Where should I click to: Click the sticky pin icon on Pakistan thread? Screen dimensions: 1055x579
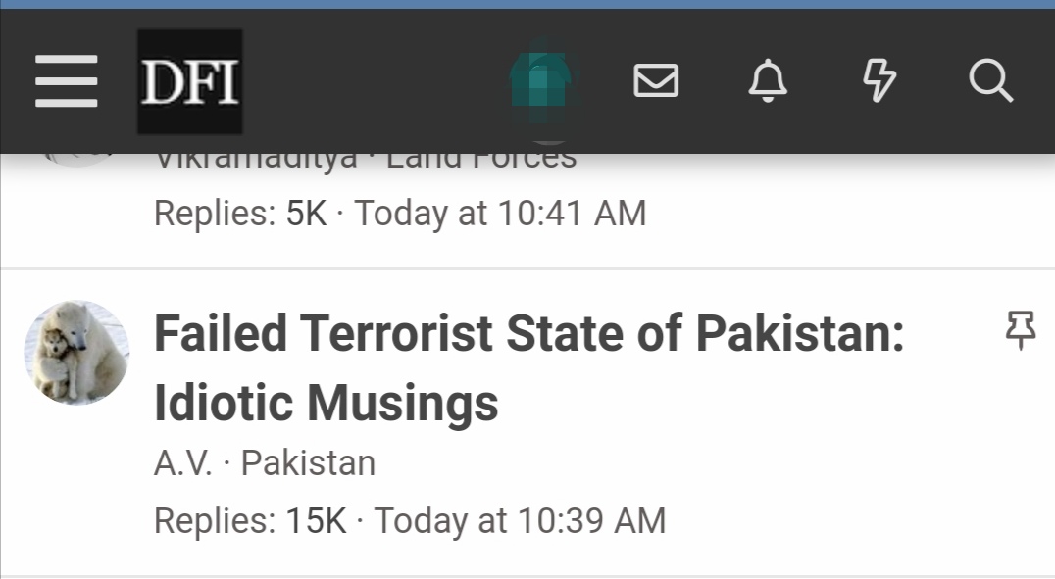[x=1021, y=329]
